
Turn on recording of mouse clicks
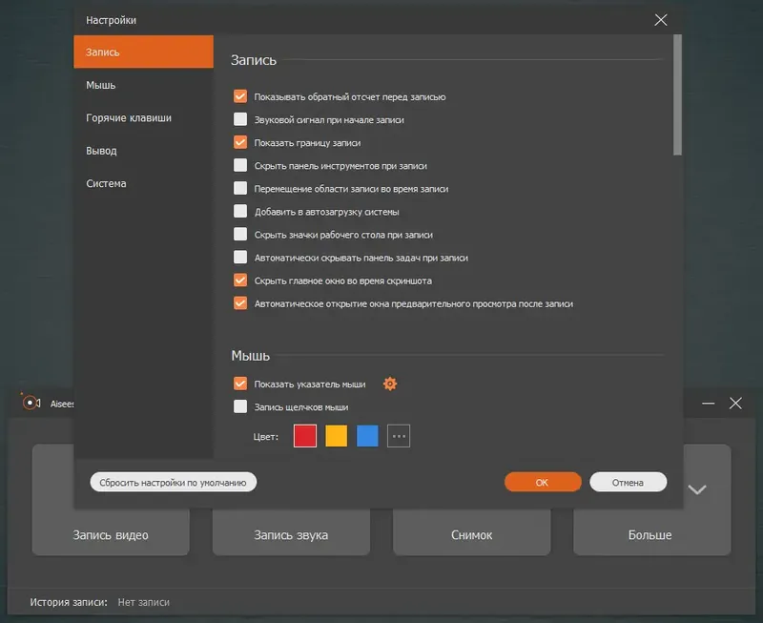click(x=241, y=407)
